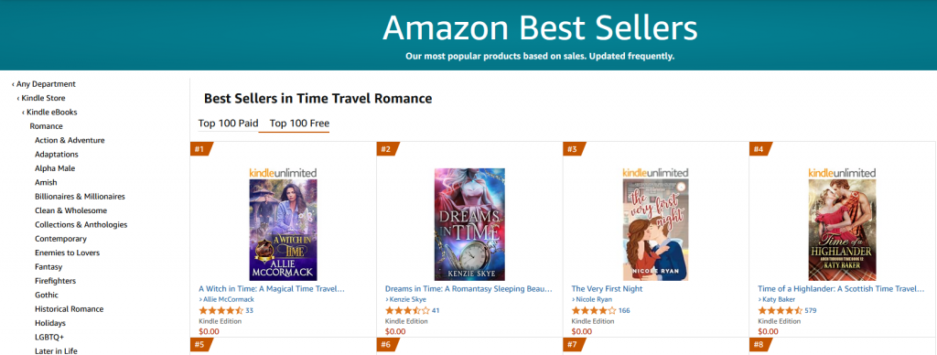View author Kenzie Skye's page

405,299
